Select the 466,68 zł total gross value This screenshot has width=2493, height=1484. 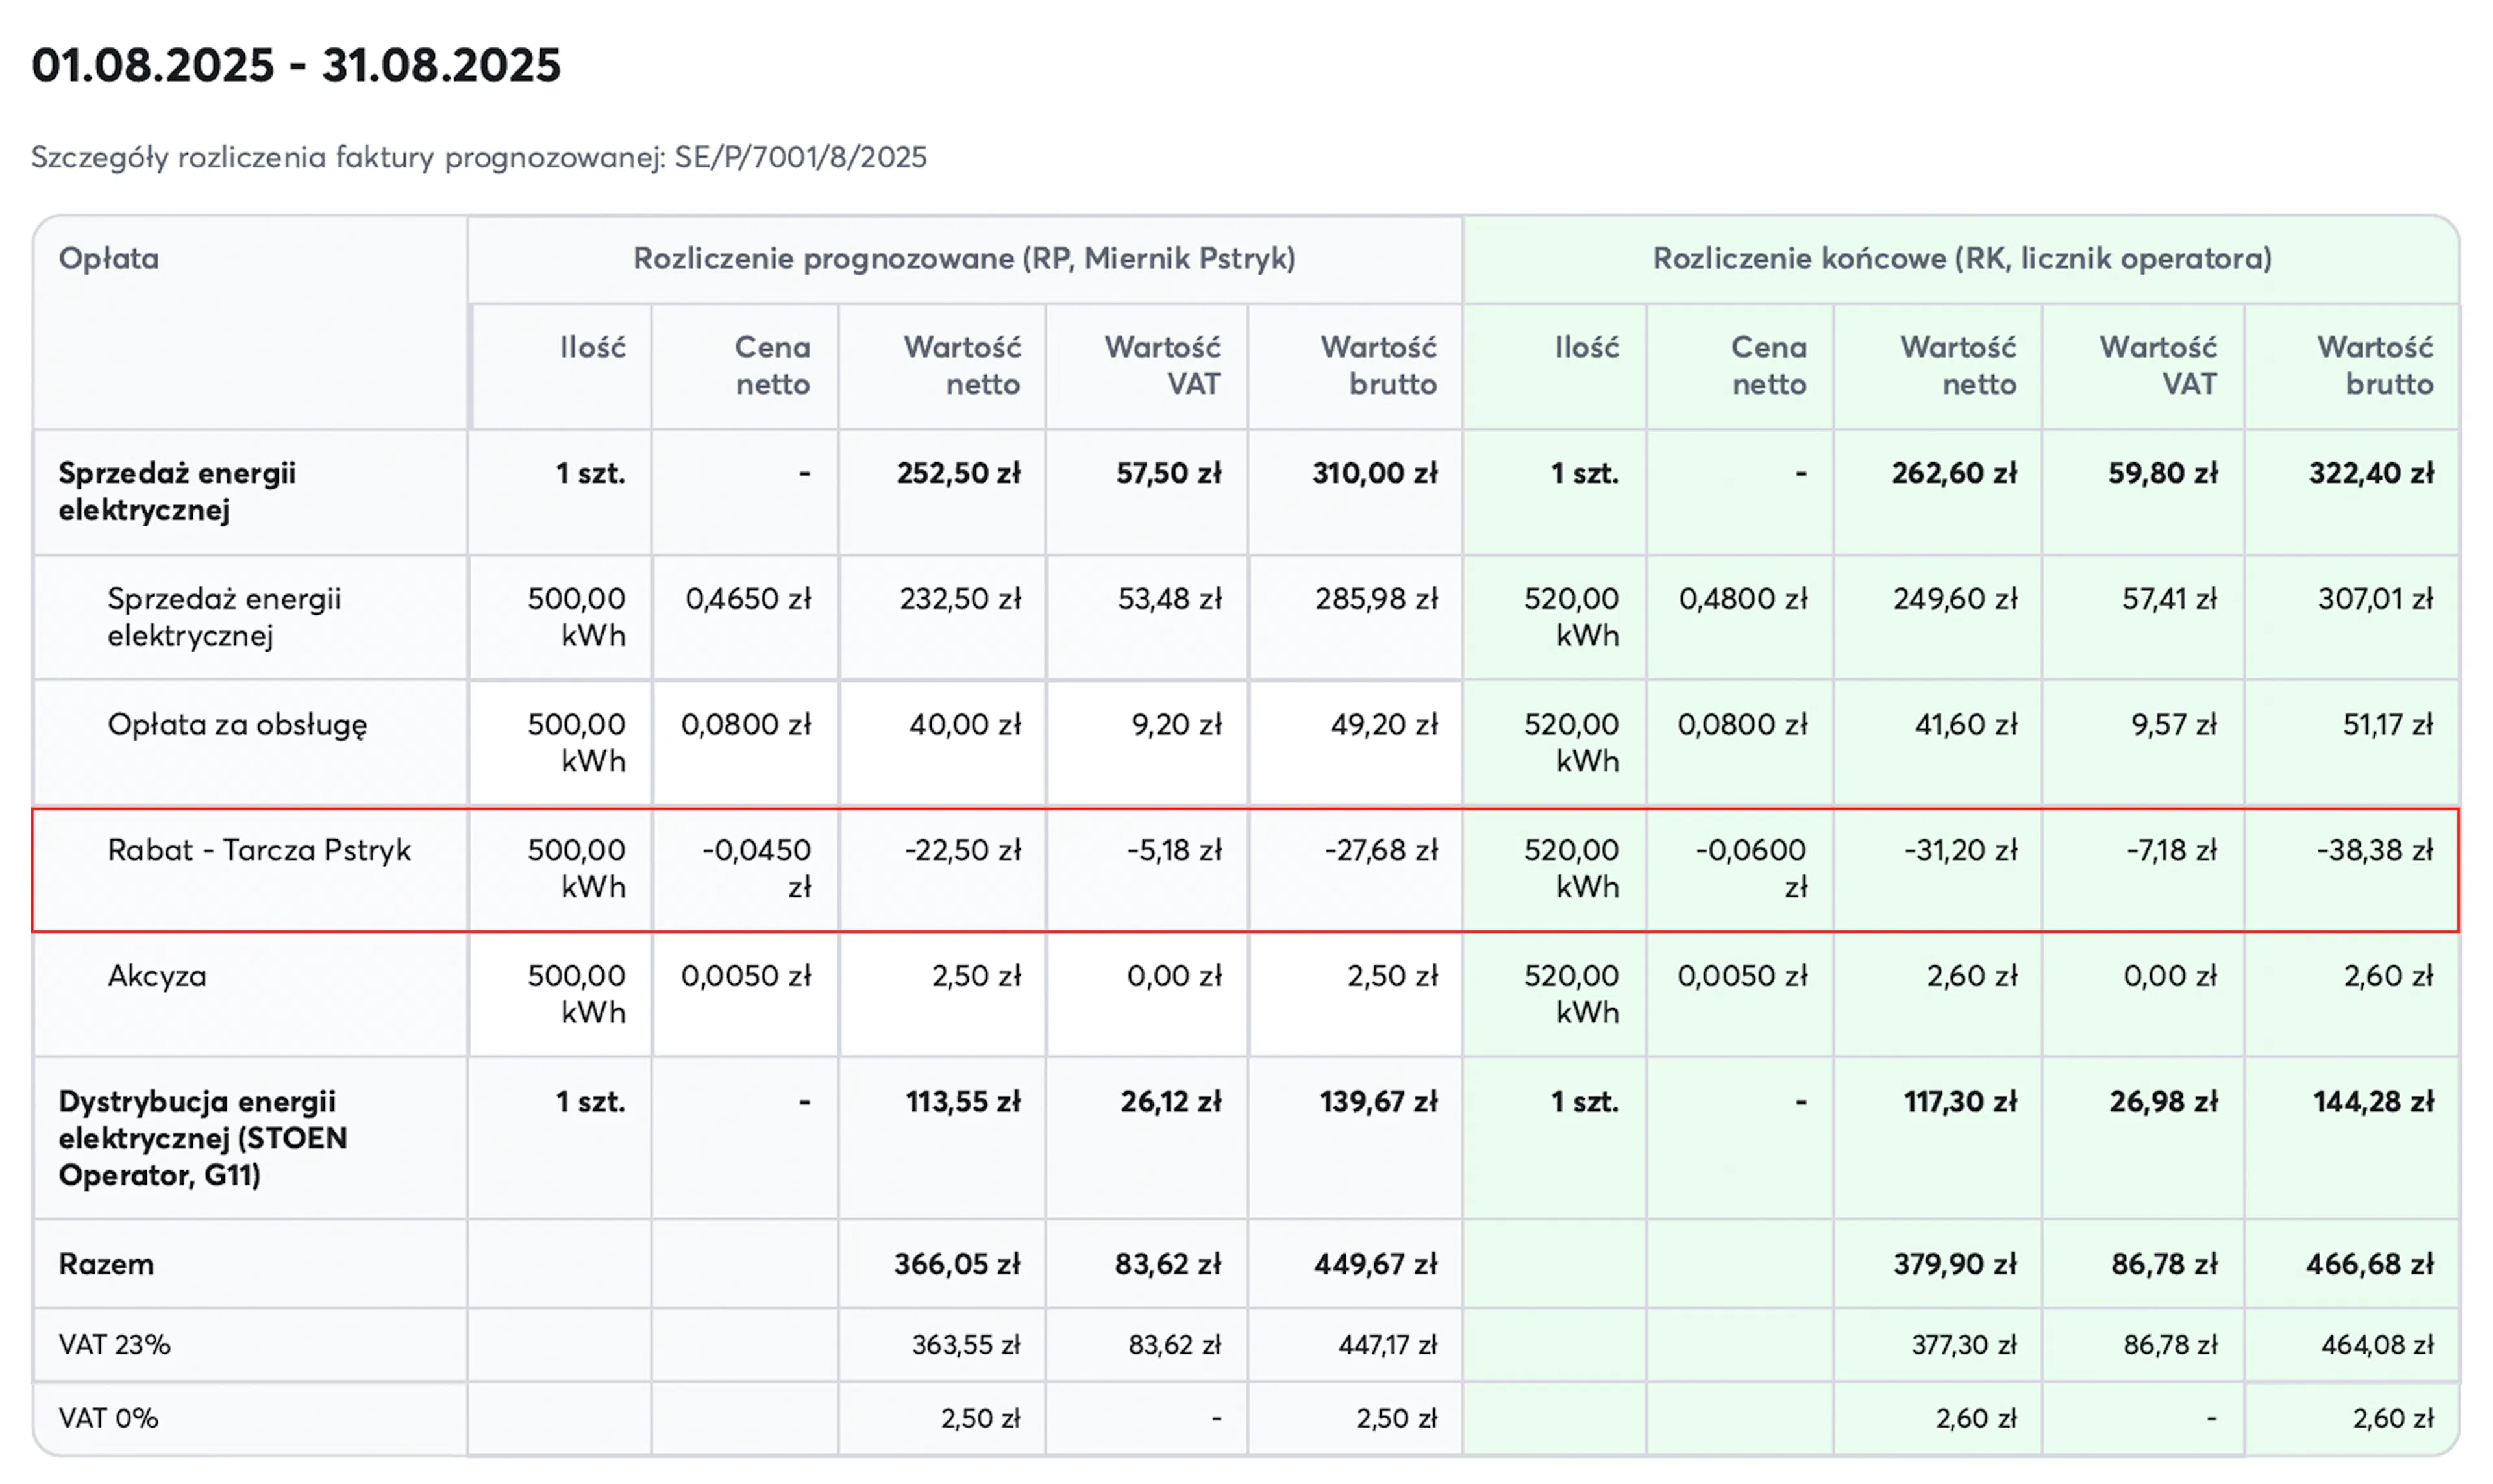[2369, 1264]
